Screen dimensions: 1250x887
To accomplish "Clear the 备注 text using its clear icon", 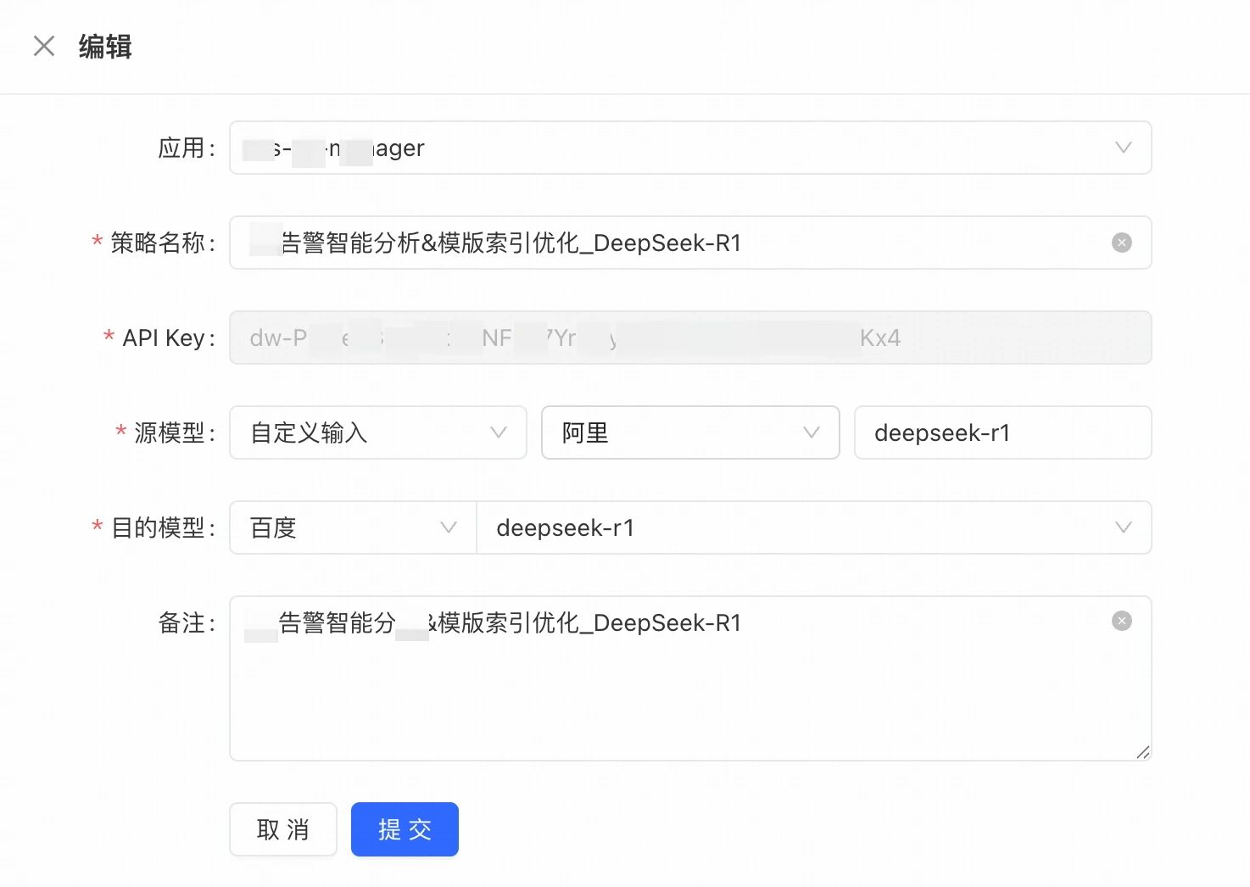I will click(x=1121, y=622).
